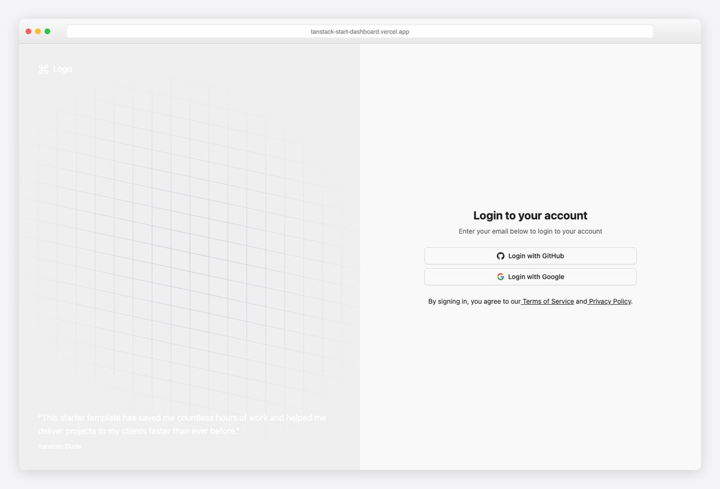Click "Enter your email below" subtitle text
720x489 pixels.
coord(530,232)
